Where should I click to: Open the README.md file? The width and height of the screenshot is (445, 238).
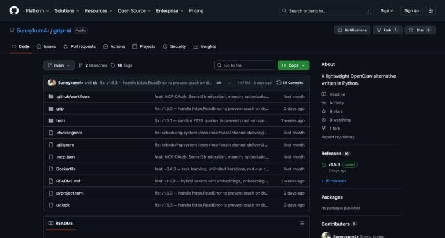pos(68,181)
